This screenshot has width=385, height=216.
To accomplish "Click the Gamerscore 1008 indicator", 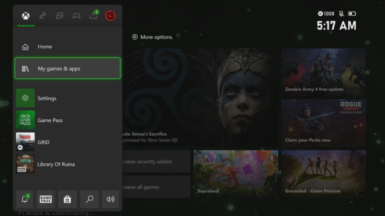I will pos(326,13).
